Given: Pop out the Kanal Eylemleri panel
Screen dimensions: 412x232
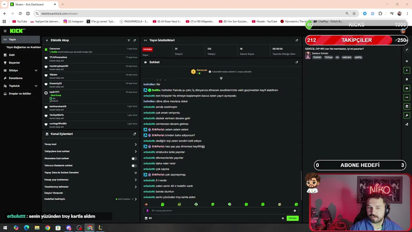Looking at the screenshot, I should click(x=135, y=134).
